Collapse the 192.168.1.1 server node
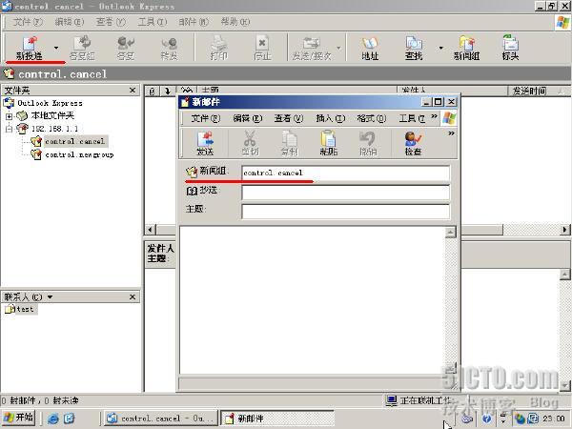Screen dimensions: 572x429 (9, 129)
